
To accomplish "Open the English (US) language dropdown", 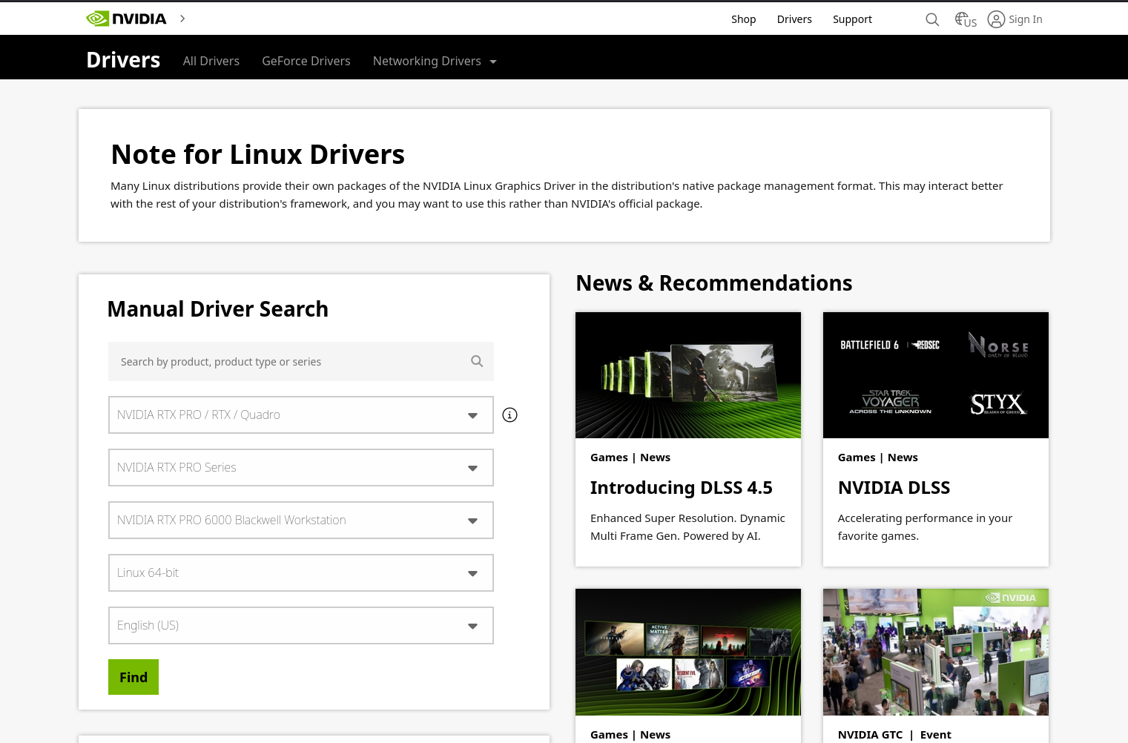I will (x=301, y=625).
